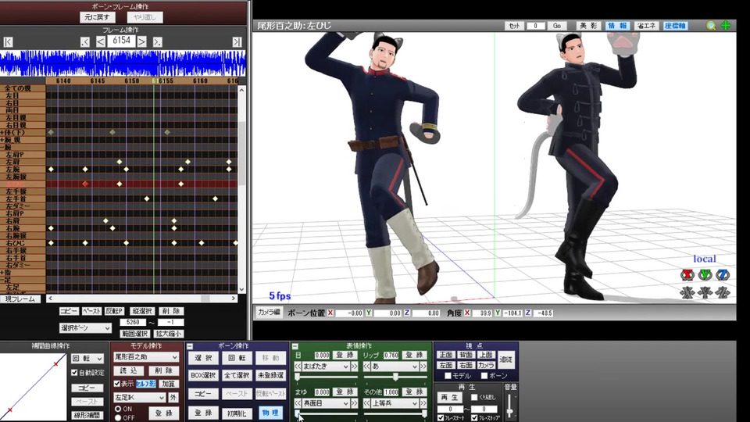750x422 pixels.
Task: Select the IK OFF radio button
Action: coord(118,417)
